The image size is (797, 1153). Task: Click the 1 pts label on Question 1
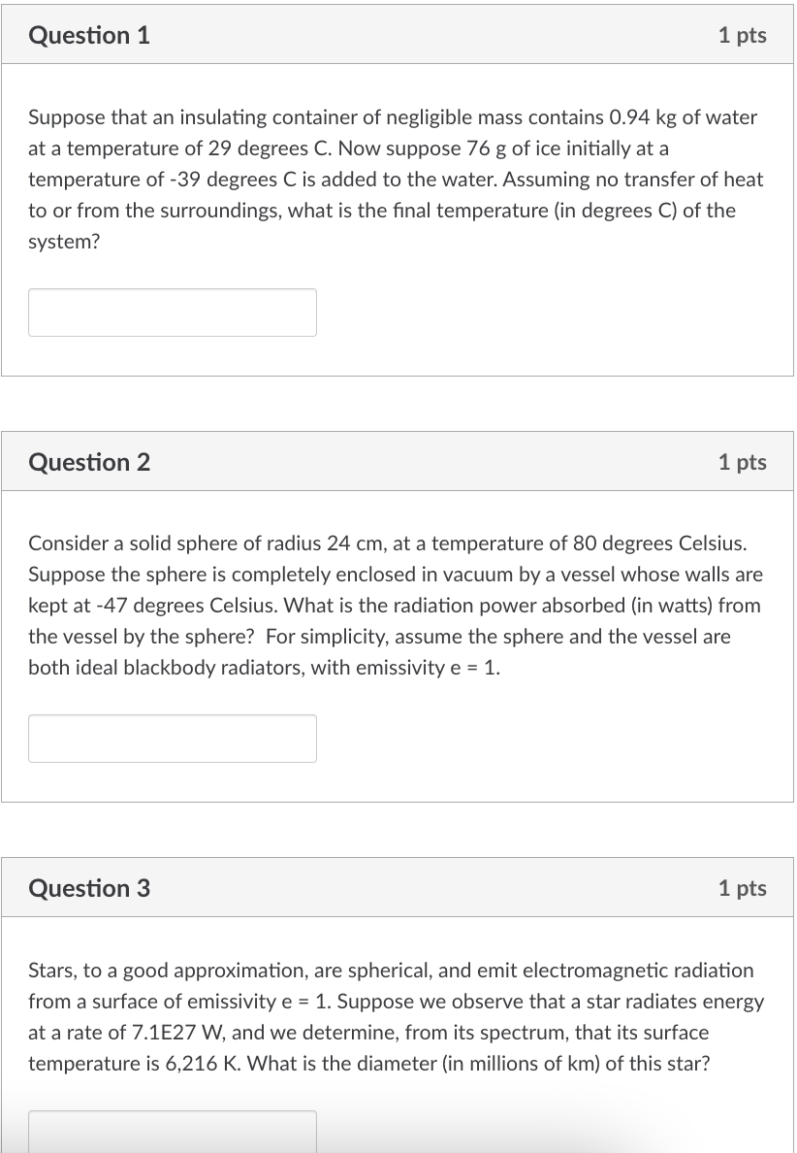[743, 35]
